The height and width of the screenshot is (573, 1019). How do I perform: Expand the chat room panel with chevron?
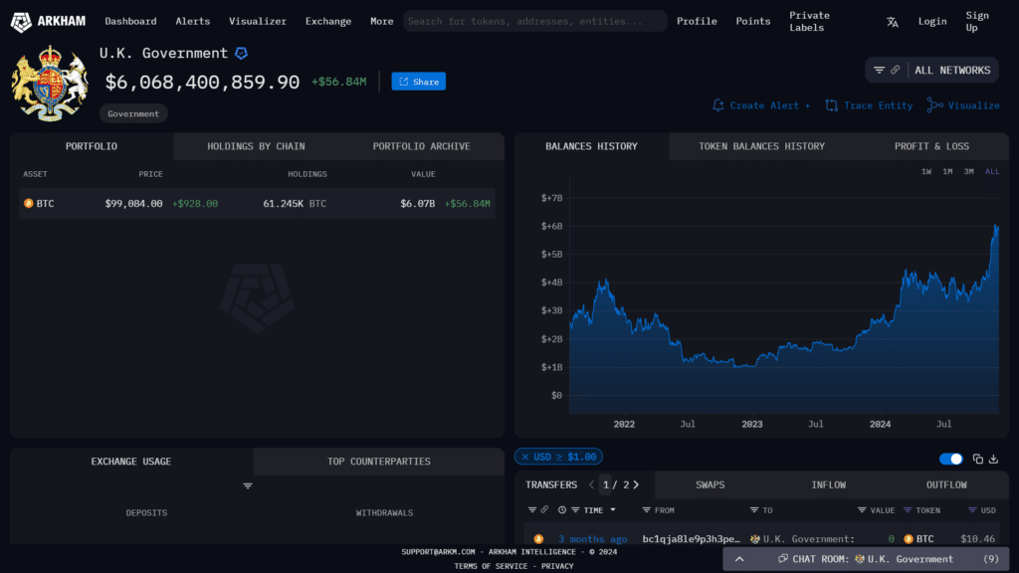[738, 559]
